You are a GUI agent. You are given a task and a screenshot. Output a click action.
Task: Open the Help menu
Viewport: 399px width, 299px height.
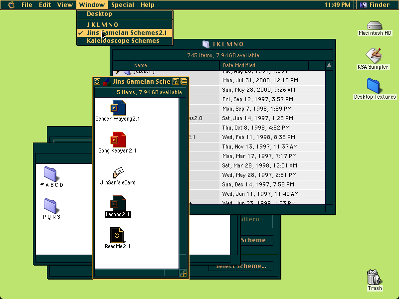click(x=147, y=5)
